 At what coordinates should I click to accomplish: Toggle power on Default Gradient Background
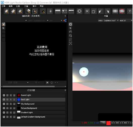[4, 117]
